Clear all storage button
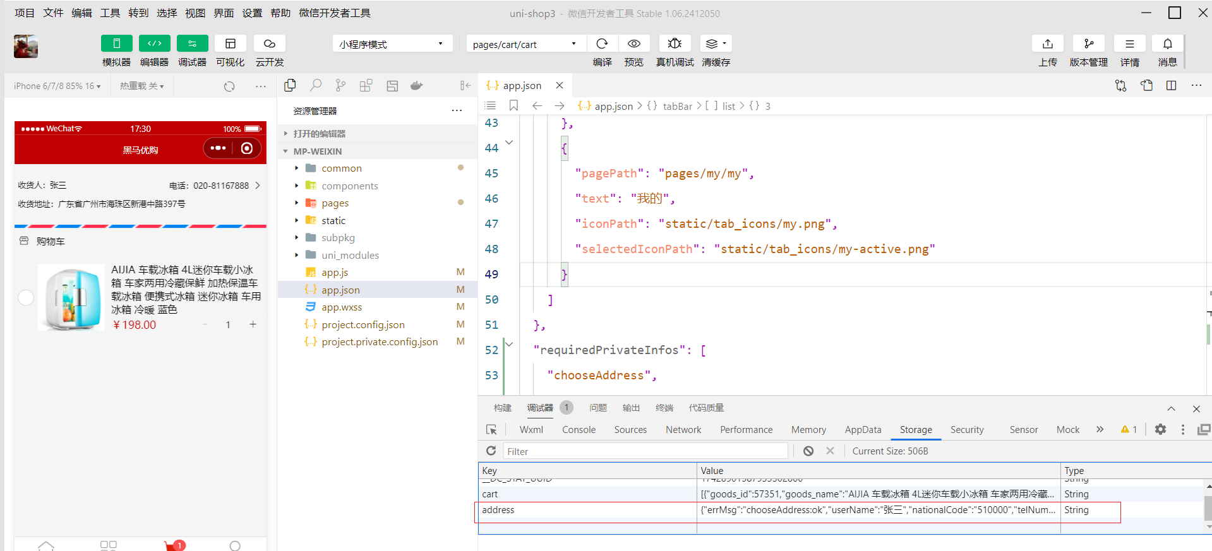 click(x=808, y=451)
